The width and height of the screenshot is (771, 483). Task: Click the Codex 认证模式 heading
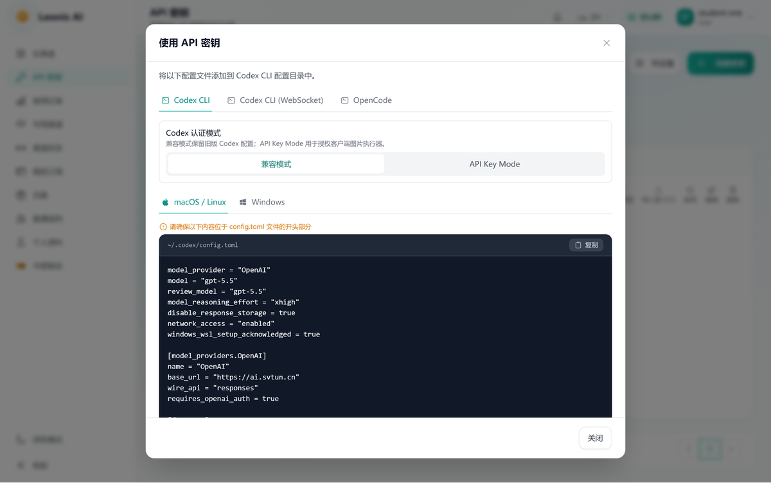193,133
